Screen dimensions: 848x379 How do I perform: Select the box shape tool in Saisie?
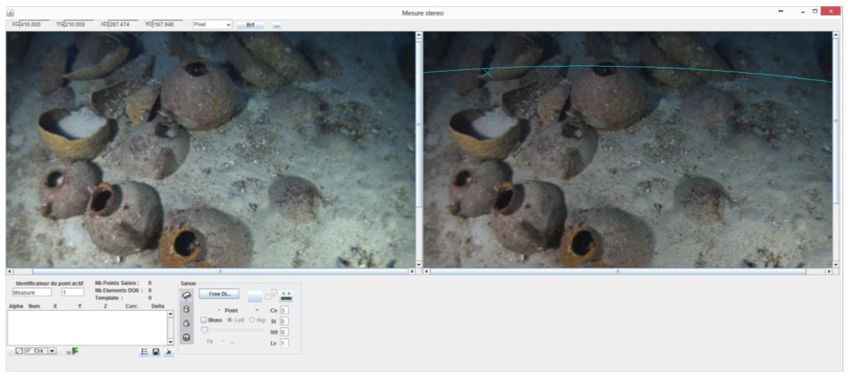(x=187, y=295)
